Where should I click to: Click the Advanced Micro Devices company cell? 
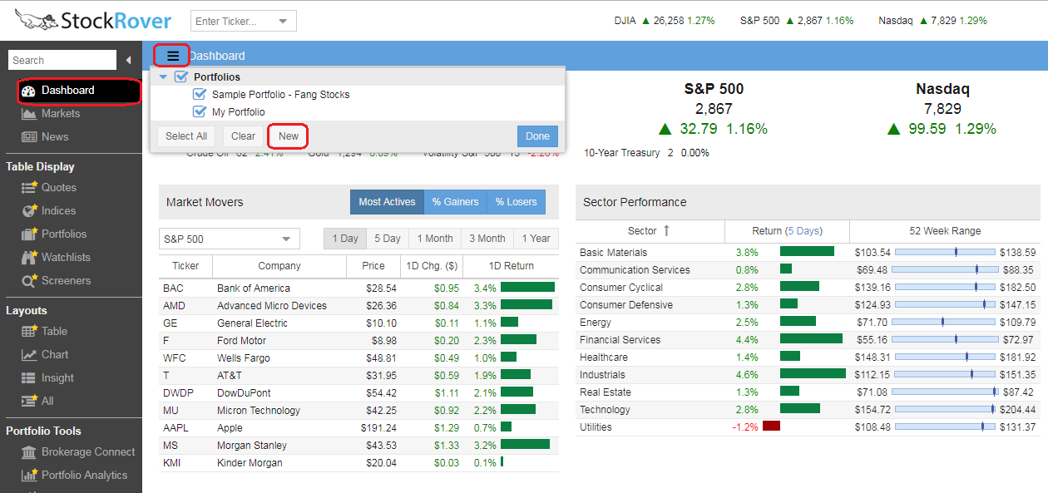[x=272, y=306]
